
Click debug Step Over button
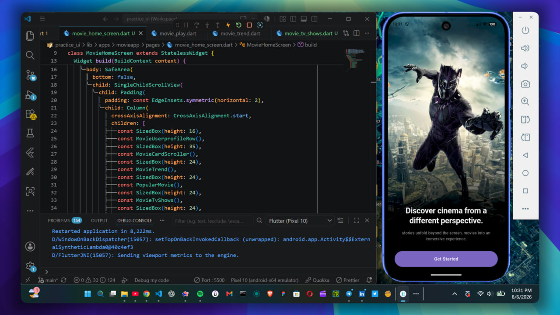[196, 25]
